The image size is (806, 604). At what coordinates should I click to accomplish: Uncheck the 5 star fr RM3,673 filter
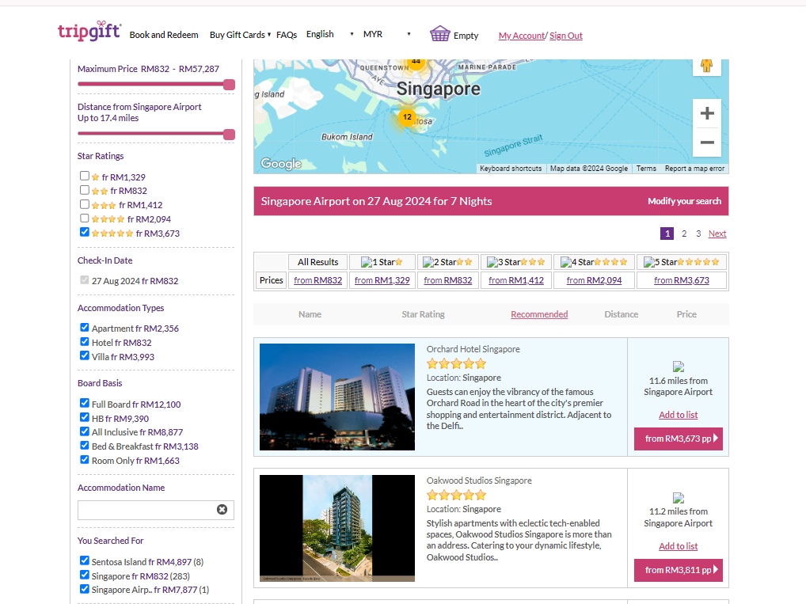[x=85, y=232]
